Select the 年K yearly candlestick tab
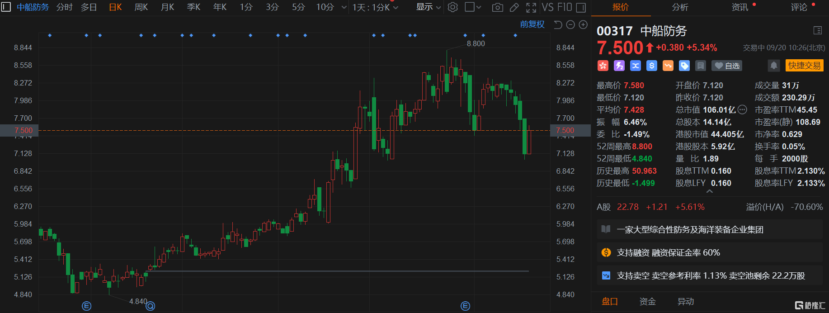829x313 pixels. (220, 7)
